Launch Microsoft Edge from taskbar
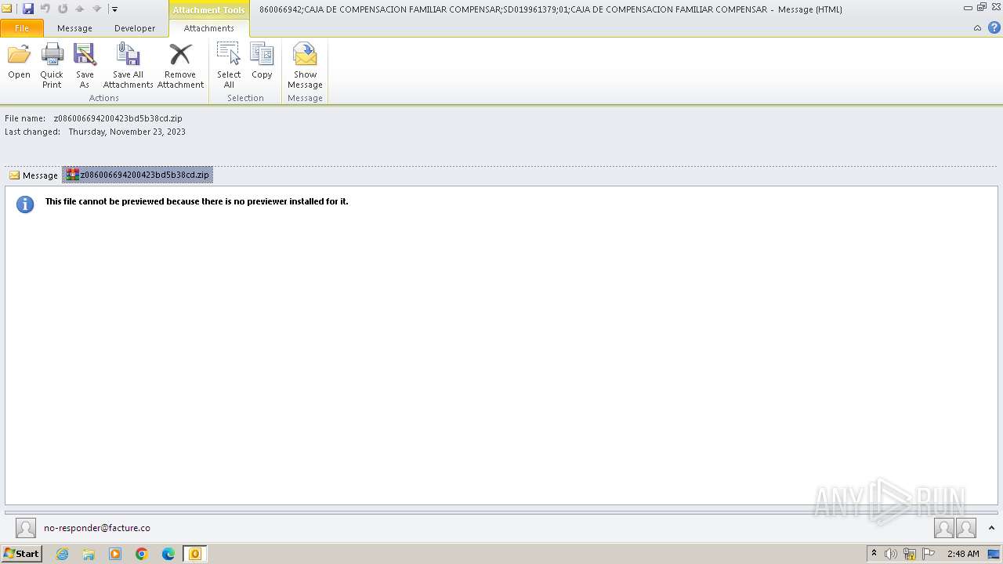The height and width of the screenshot is (564, 1003). click(x=168, y=554)
